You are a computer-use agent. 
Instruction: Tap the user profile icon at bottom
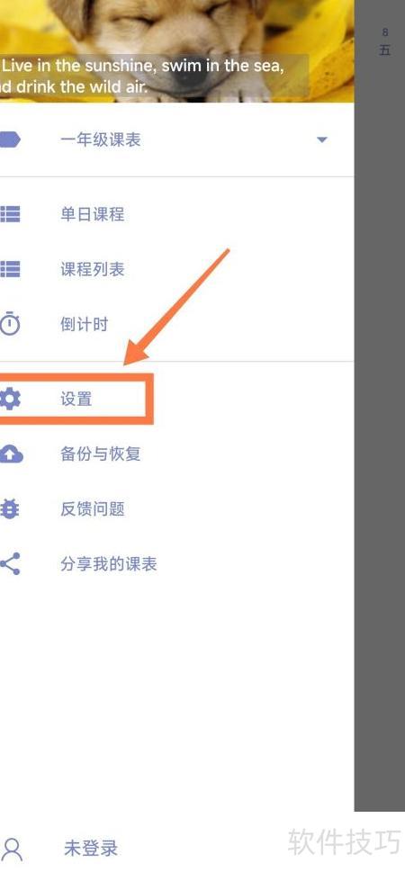pos(11,850)
